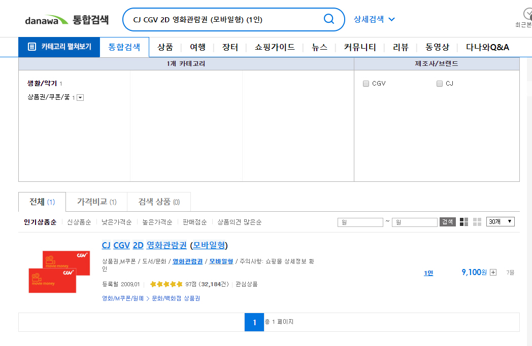Sort by 신상품순
Image resolution: width=532 pixels, height=346 pixels.
coord(79,222)
